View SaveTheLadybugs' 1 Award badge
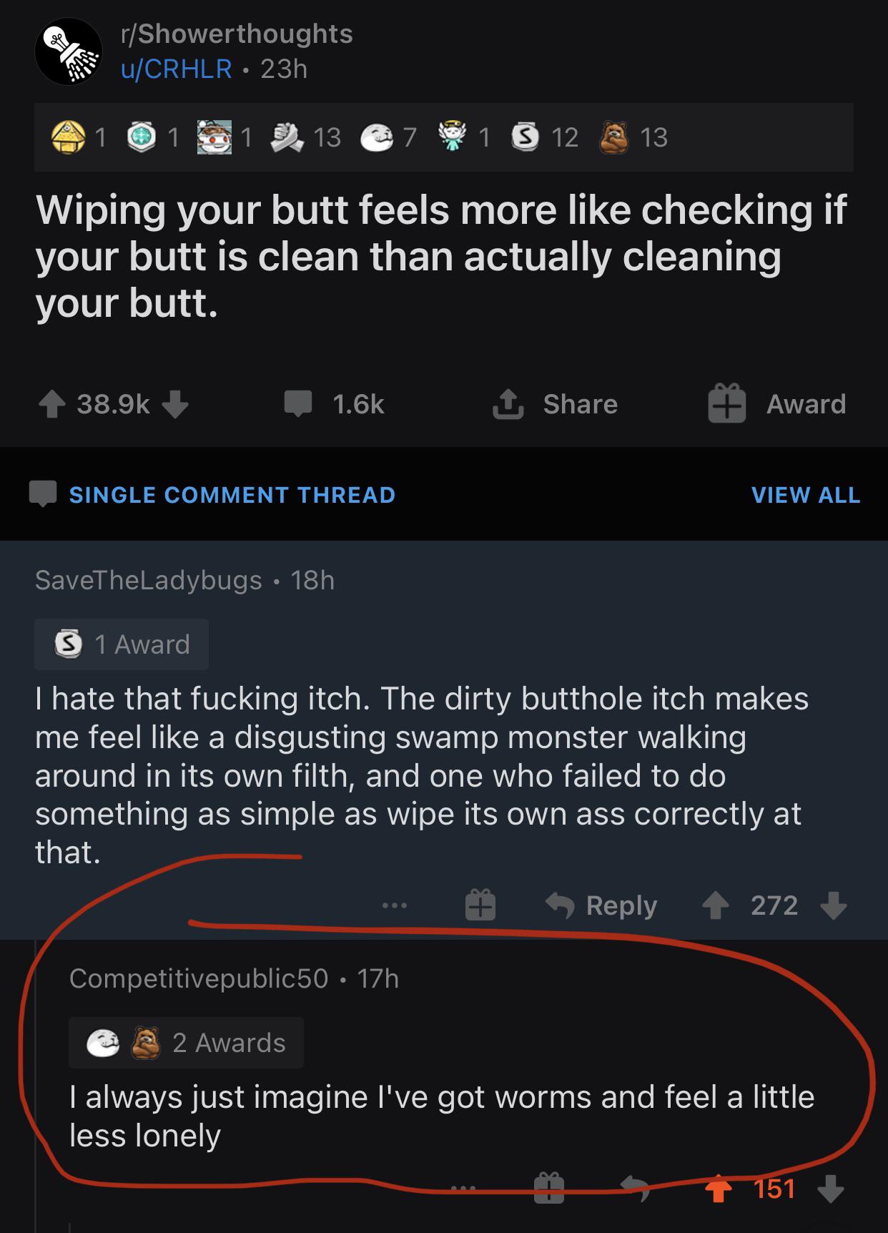The height and width of the screenshot is (1233, 888). coord(122,644)
